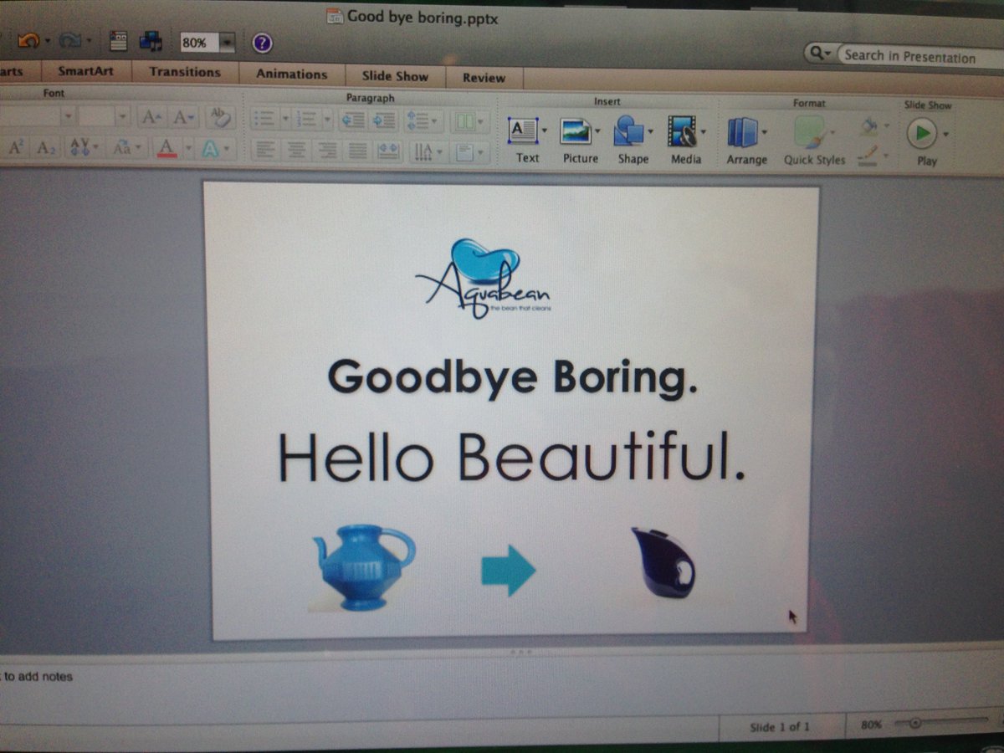Screen dimensions: 1004x753
Task: Click the Increase Font Size icon
Action: [x=152, y=117]
